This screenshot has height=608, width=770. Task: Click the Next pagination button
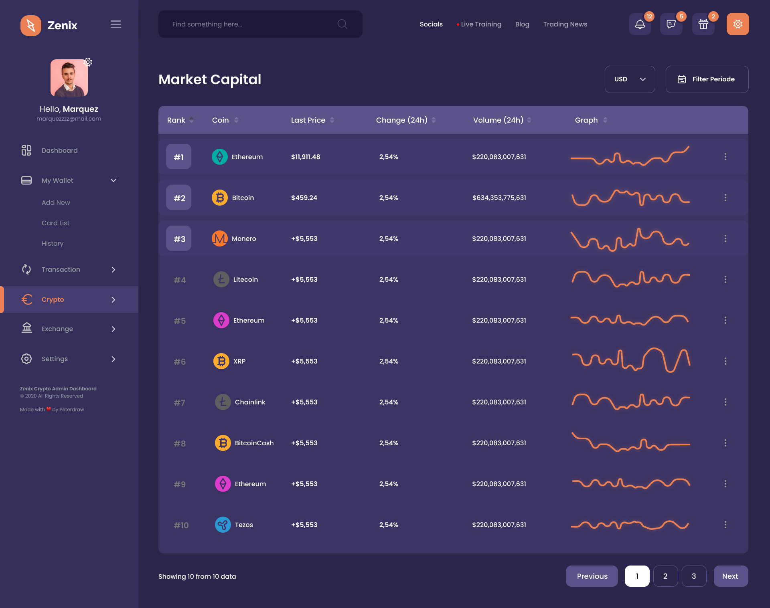pos(730,576)
